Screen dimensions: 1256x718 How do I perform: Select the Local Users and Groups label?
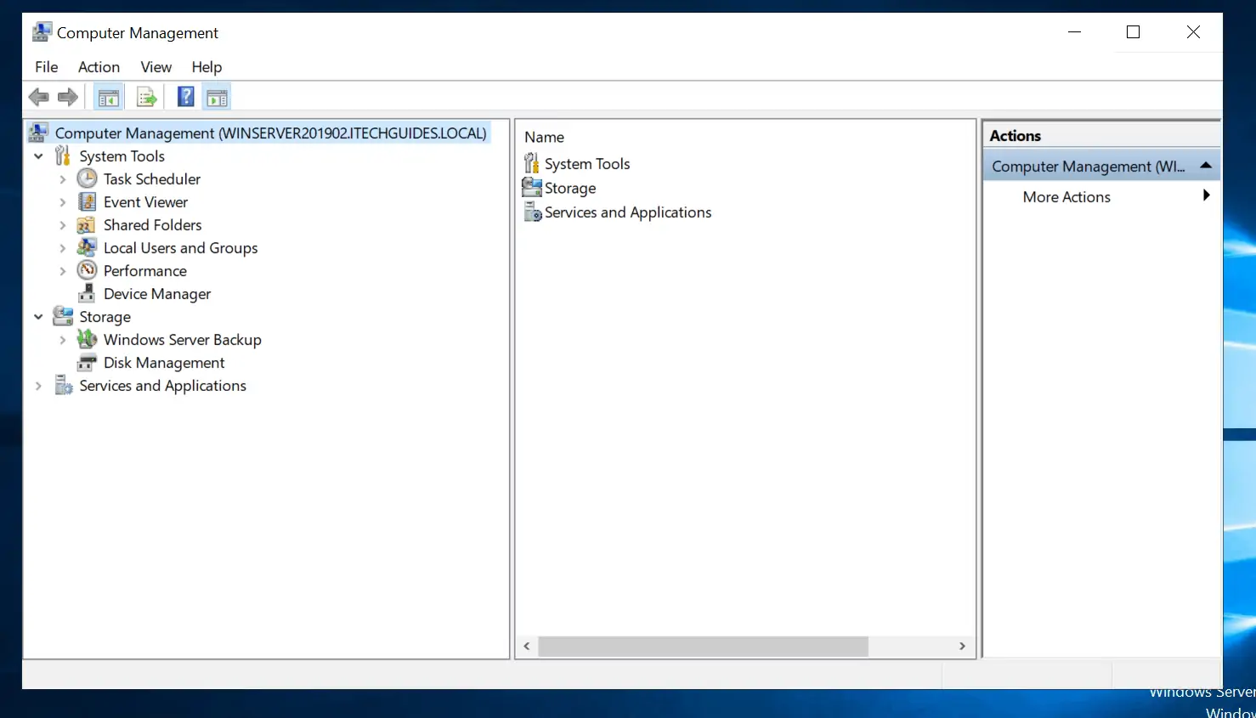[181, 248]
